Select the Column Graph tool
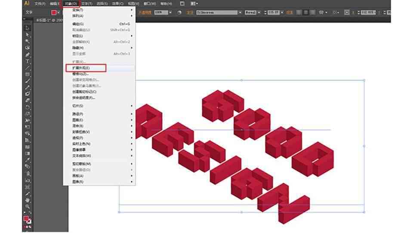Viewport: 413px width, 233px height. click(x=28, y=180)
